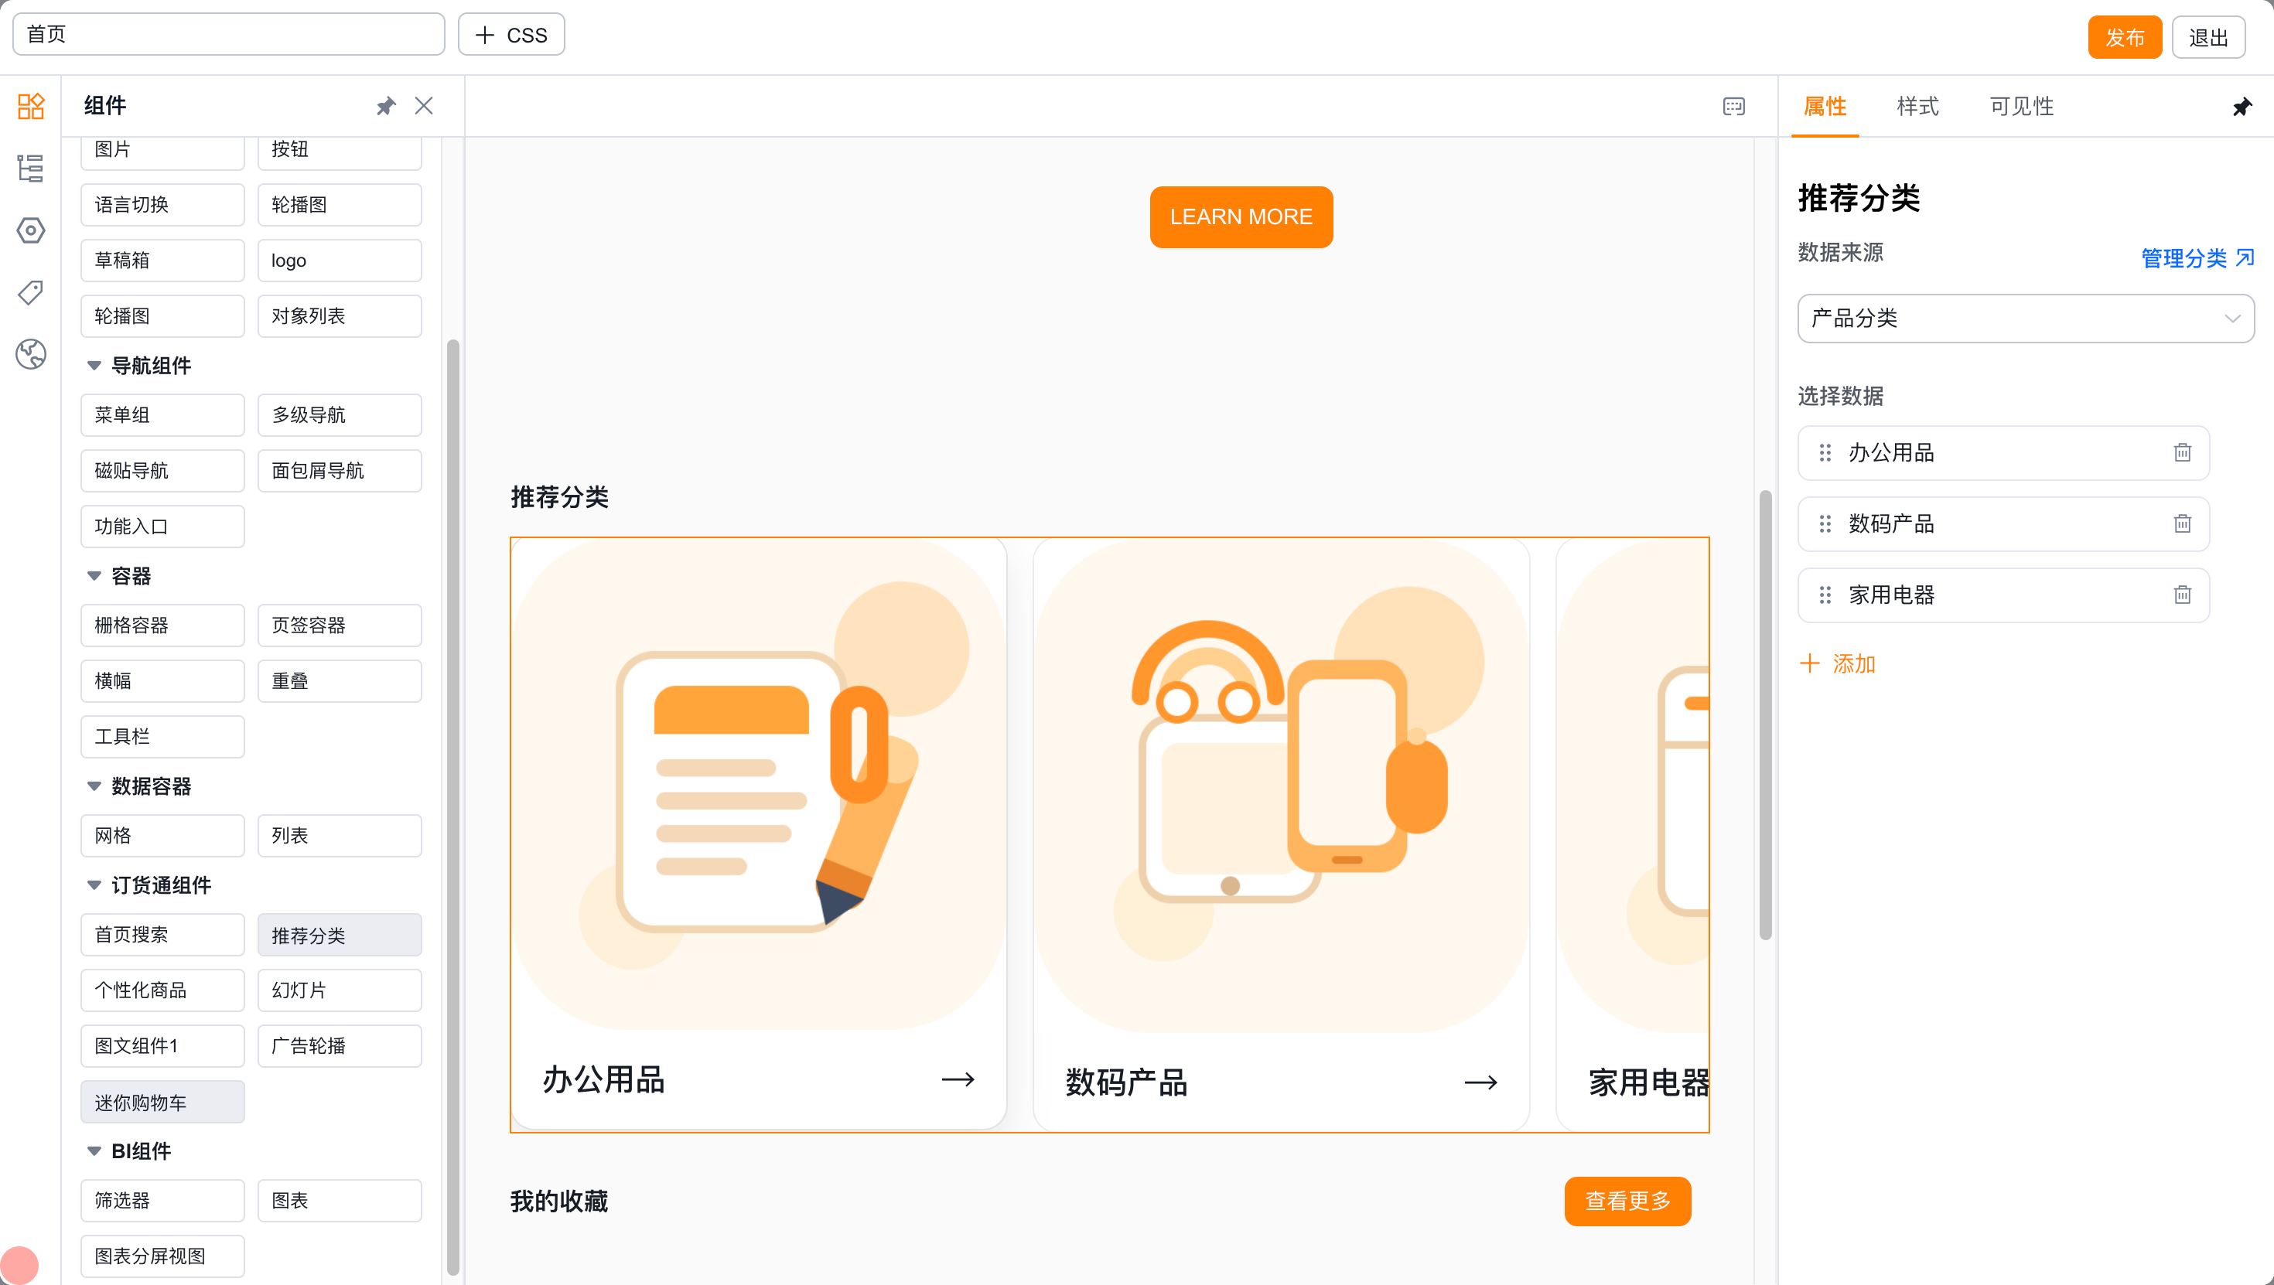Open the components grid icon in sidebar
2274x1285 pixels.
pyautogui.click(x=31, y=106)
